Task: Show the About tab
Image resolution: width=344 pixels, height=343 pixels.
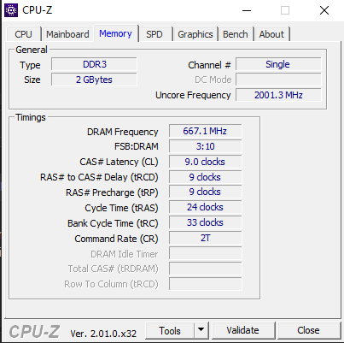Action: tap(271, 34)
